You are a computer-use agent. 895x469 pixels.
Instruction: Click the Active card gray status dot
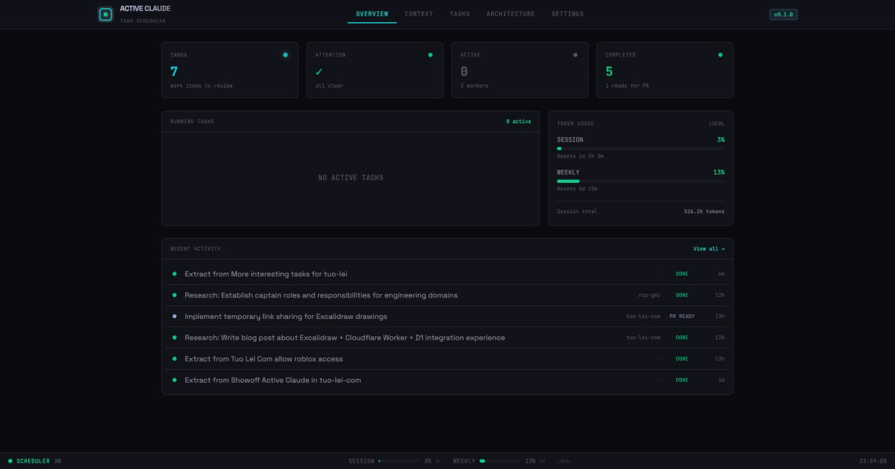point(575,55)
